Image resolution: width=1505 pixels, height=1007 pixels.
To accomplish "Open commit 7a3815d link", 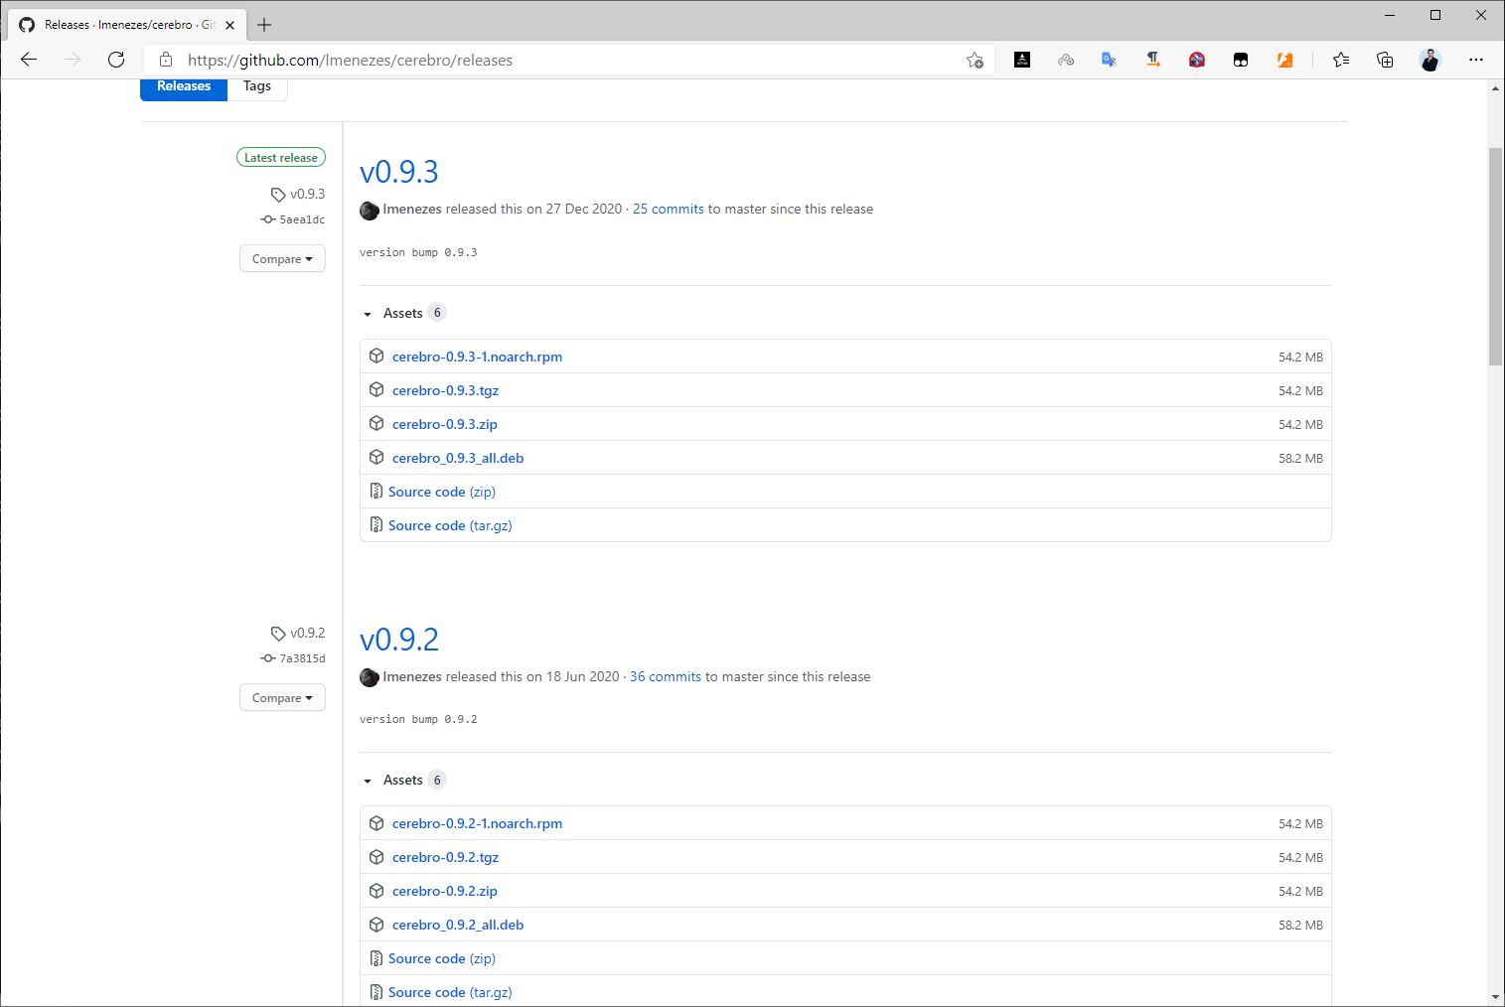I will click(x=302, y=658).
